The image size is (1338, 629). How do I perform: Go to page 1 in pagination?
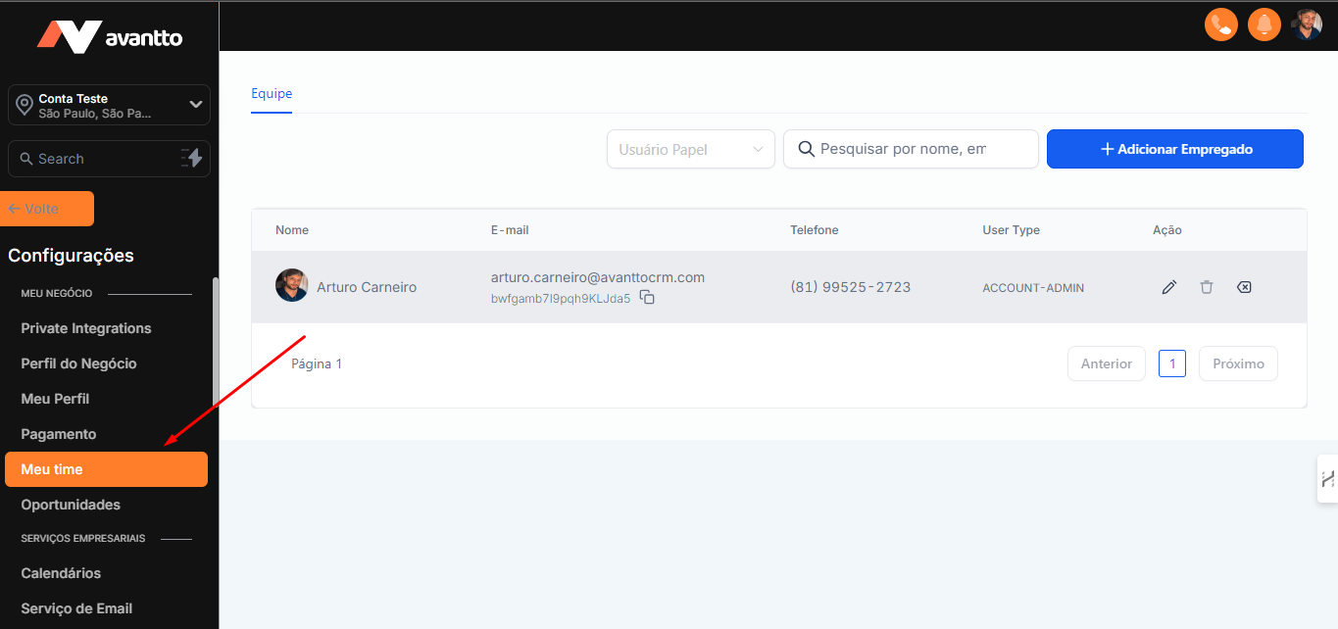click(x=1171, y=363)
